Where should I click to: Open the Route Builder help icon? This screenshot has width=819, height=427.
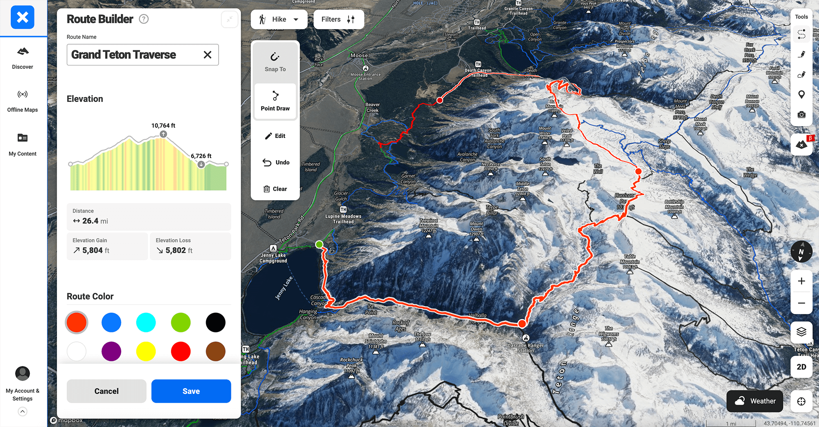pyautogui.click(x=144, y=19)
